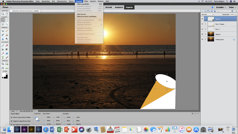This screenshot has height=134, width=238.
Task: Activate the Text tool
Action: (3, 57)
